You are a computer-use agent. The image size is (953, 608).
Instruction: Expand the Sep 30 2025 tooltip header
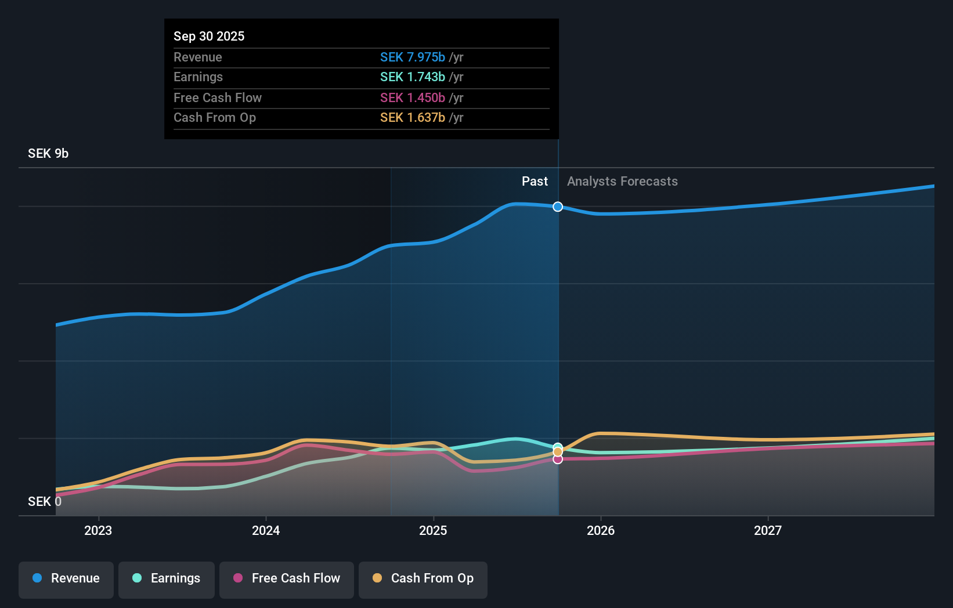(209, 36)
